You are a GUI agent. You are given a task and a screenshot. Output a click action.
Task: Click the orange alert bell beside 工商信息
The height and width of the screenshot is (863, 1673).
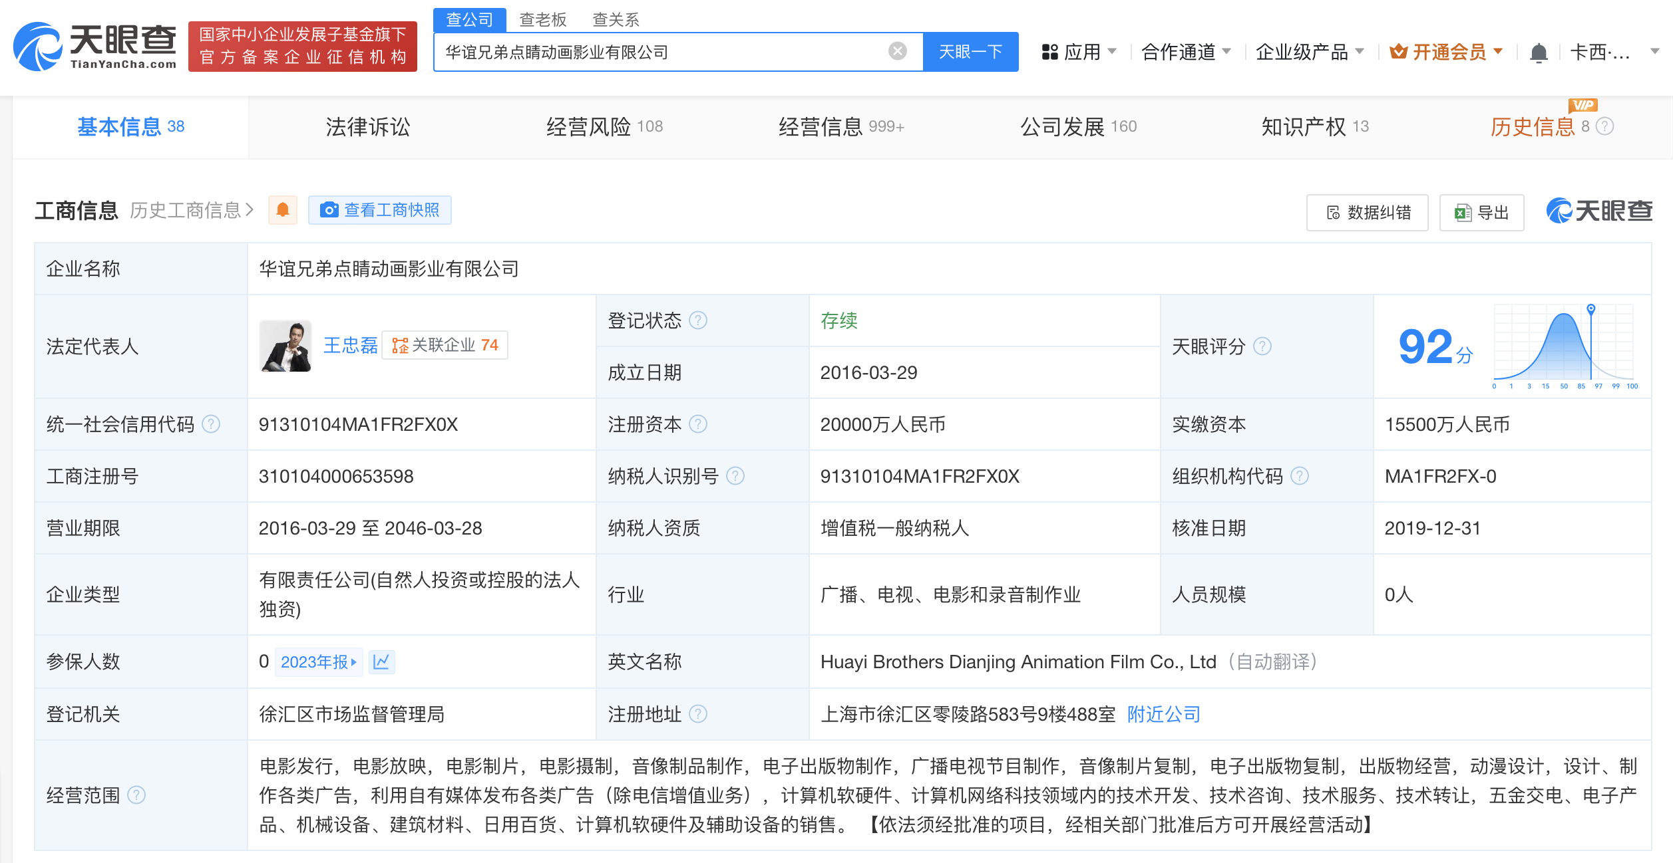(x=282, y=210)
